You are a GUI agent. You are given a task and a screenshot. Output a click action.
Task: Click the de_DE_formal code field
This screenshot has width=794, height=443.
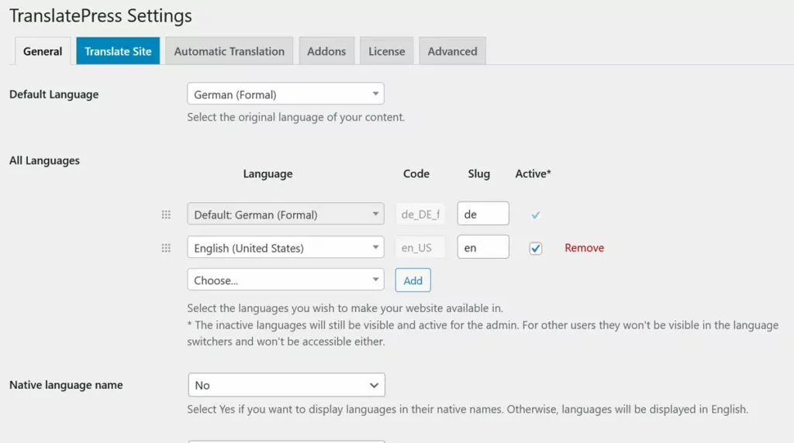click(420, 215)
